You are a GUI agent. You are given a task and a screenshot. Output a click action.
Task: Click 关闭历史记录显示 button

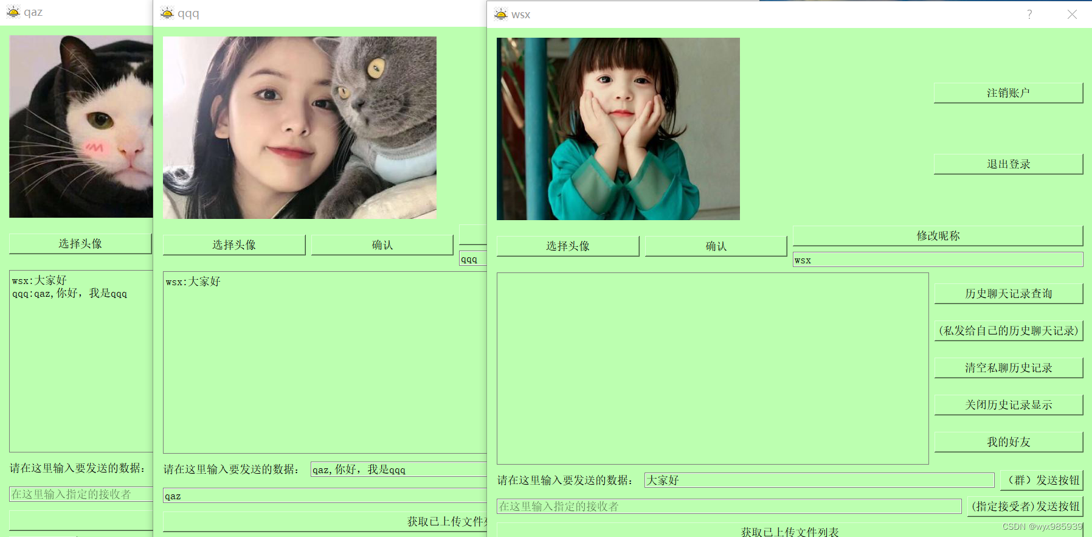tap(1008, 405)
